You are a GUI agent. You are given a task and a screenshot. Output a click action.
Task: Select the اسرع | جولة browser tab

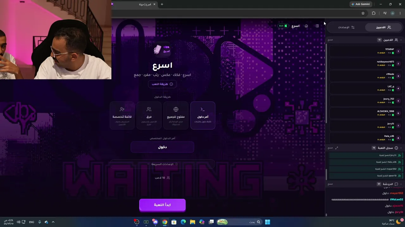[x=134, y=4]
